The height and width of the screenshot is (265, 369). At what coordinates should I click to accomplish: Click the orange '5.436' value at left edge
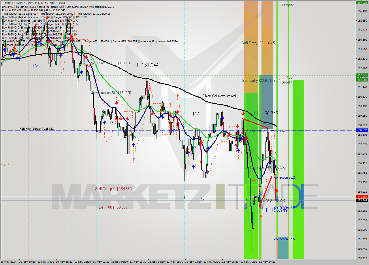(x=5, y=165)
